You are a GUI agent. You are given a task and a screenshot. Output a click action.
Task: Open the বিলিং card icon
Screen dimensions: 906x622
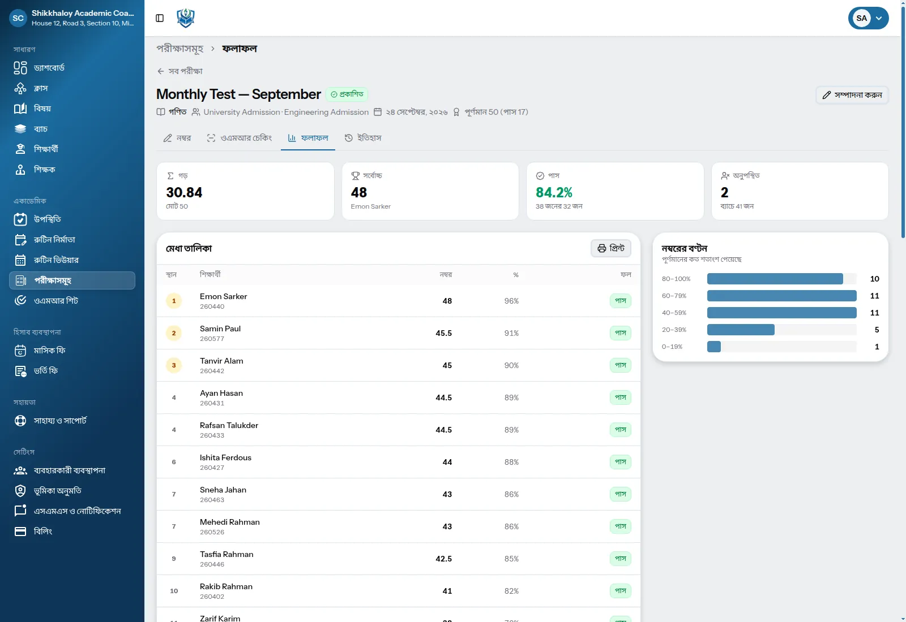[x=20, y=532]
